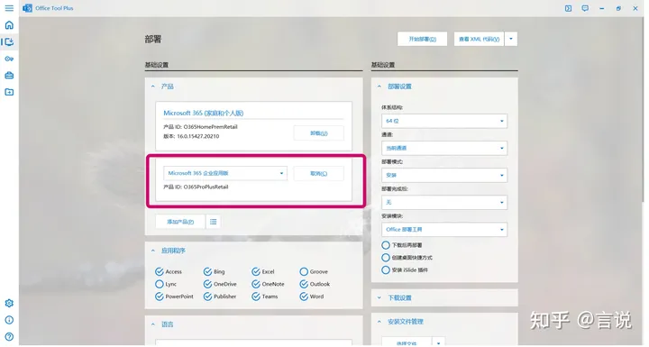This screenshot has width=649, height=347.
Task: Open Settings gear in sidebar
Action: [x=9, y=303]
